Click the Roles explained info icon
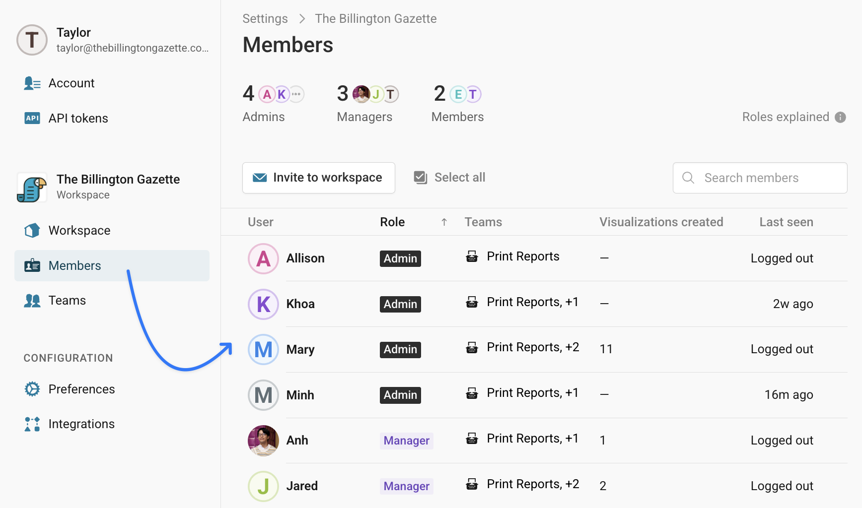Screen dimensions: 862x508 tap(840, 117)
